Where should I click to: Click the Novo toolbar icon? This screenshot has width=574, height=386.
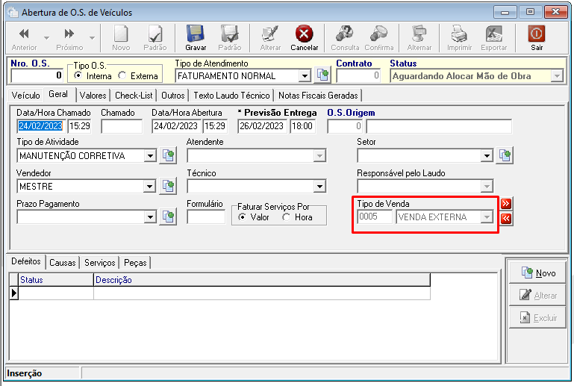pyautogui.click(x=121, y=38)
